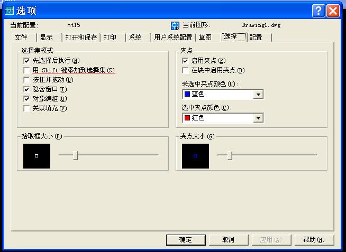This screenshot has width=346, height=252.
Task: Select the 选择 tab
Action: point(234,37)
